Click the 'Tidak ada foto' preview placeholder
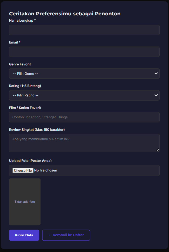Screen dimensions: 169x252 click(x=25, y=202)
